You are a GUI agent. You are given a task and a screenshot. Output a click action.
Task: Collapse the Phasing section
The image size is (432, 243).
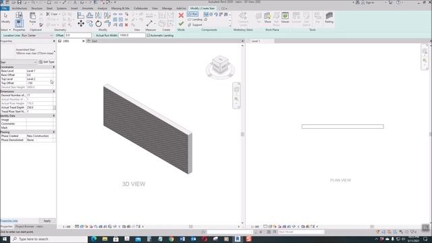(54, 132)
